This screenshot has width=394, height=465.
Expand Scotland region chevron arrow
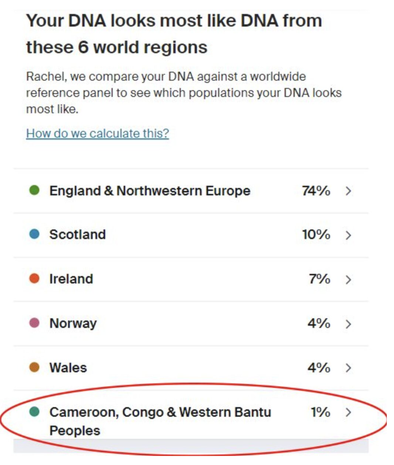pyautogui.click(x=348, y=235)
